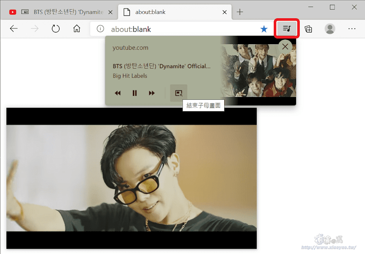Image resolution: width=365 pixels, height=254 pixels.
Task: Click the picture-in-picture indicator on YouTube tab
Action: coord(25,12)
